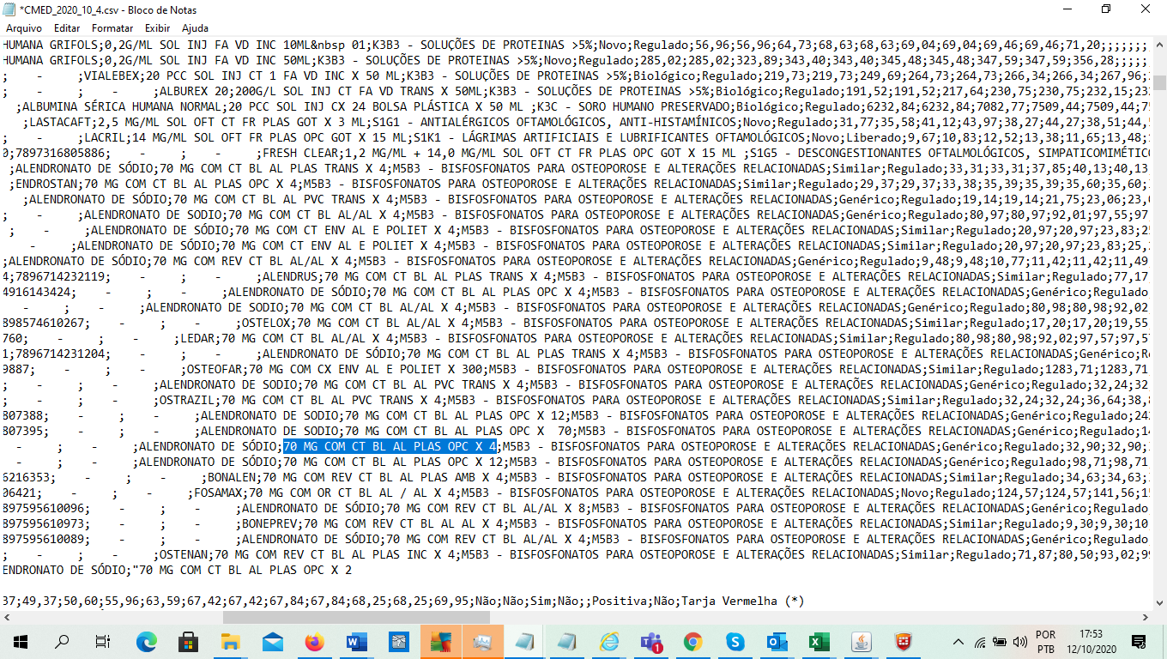Open the blue question-mark app in the taskbar
Screen dimensions: 1167x659
pyautogui.click(x=399, y=641)
